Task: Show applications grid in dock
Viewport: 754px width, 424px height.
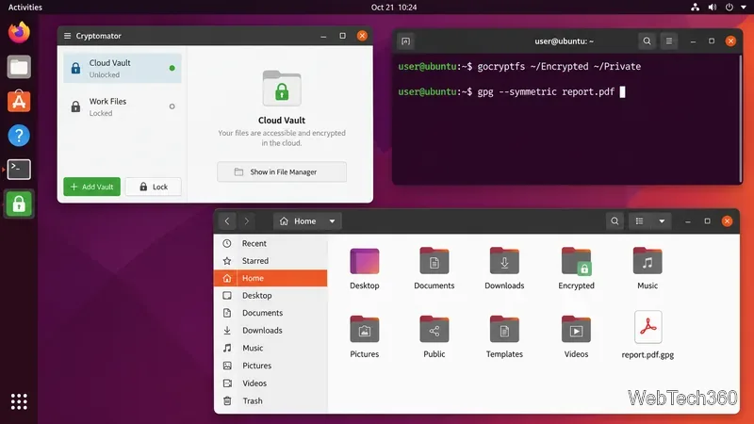Action: [19, 401]
